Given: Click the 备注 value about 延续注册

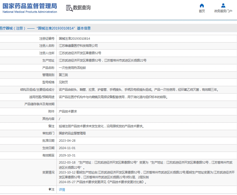Looking at the screenshot, I should [x=101, y=126].
